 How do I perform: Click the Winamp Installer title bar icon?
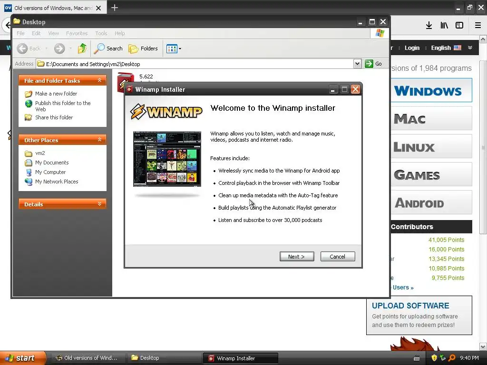[x=130, y=89]
